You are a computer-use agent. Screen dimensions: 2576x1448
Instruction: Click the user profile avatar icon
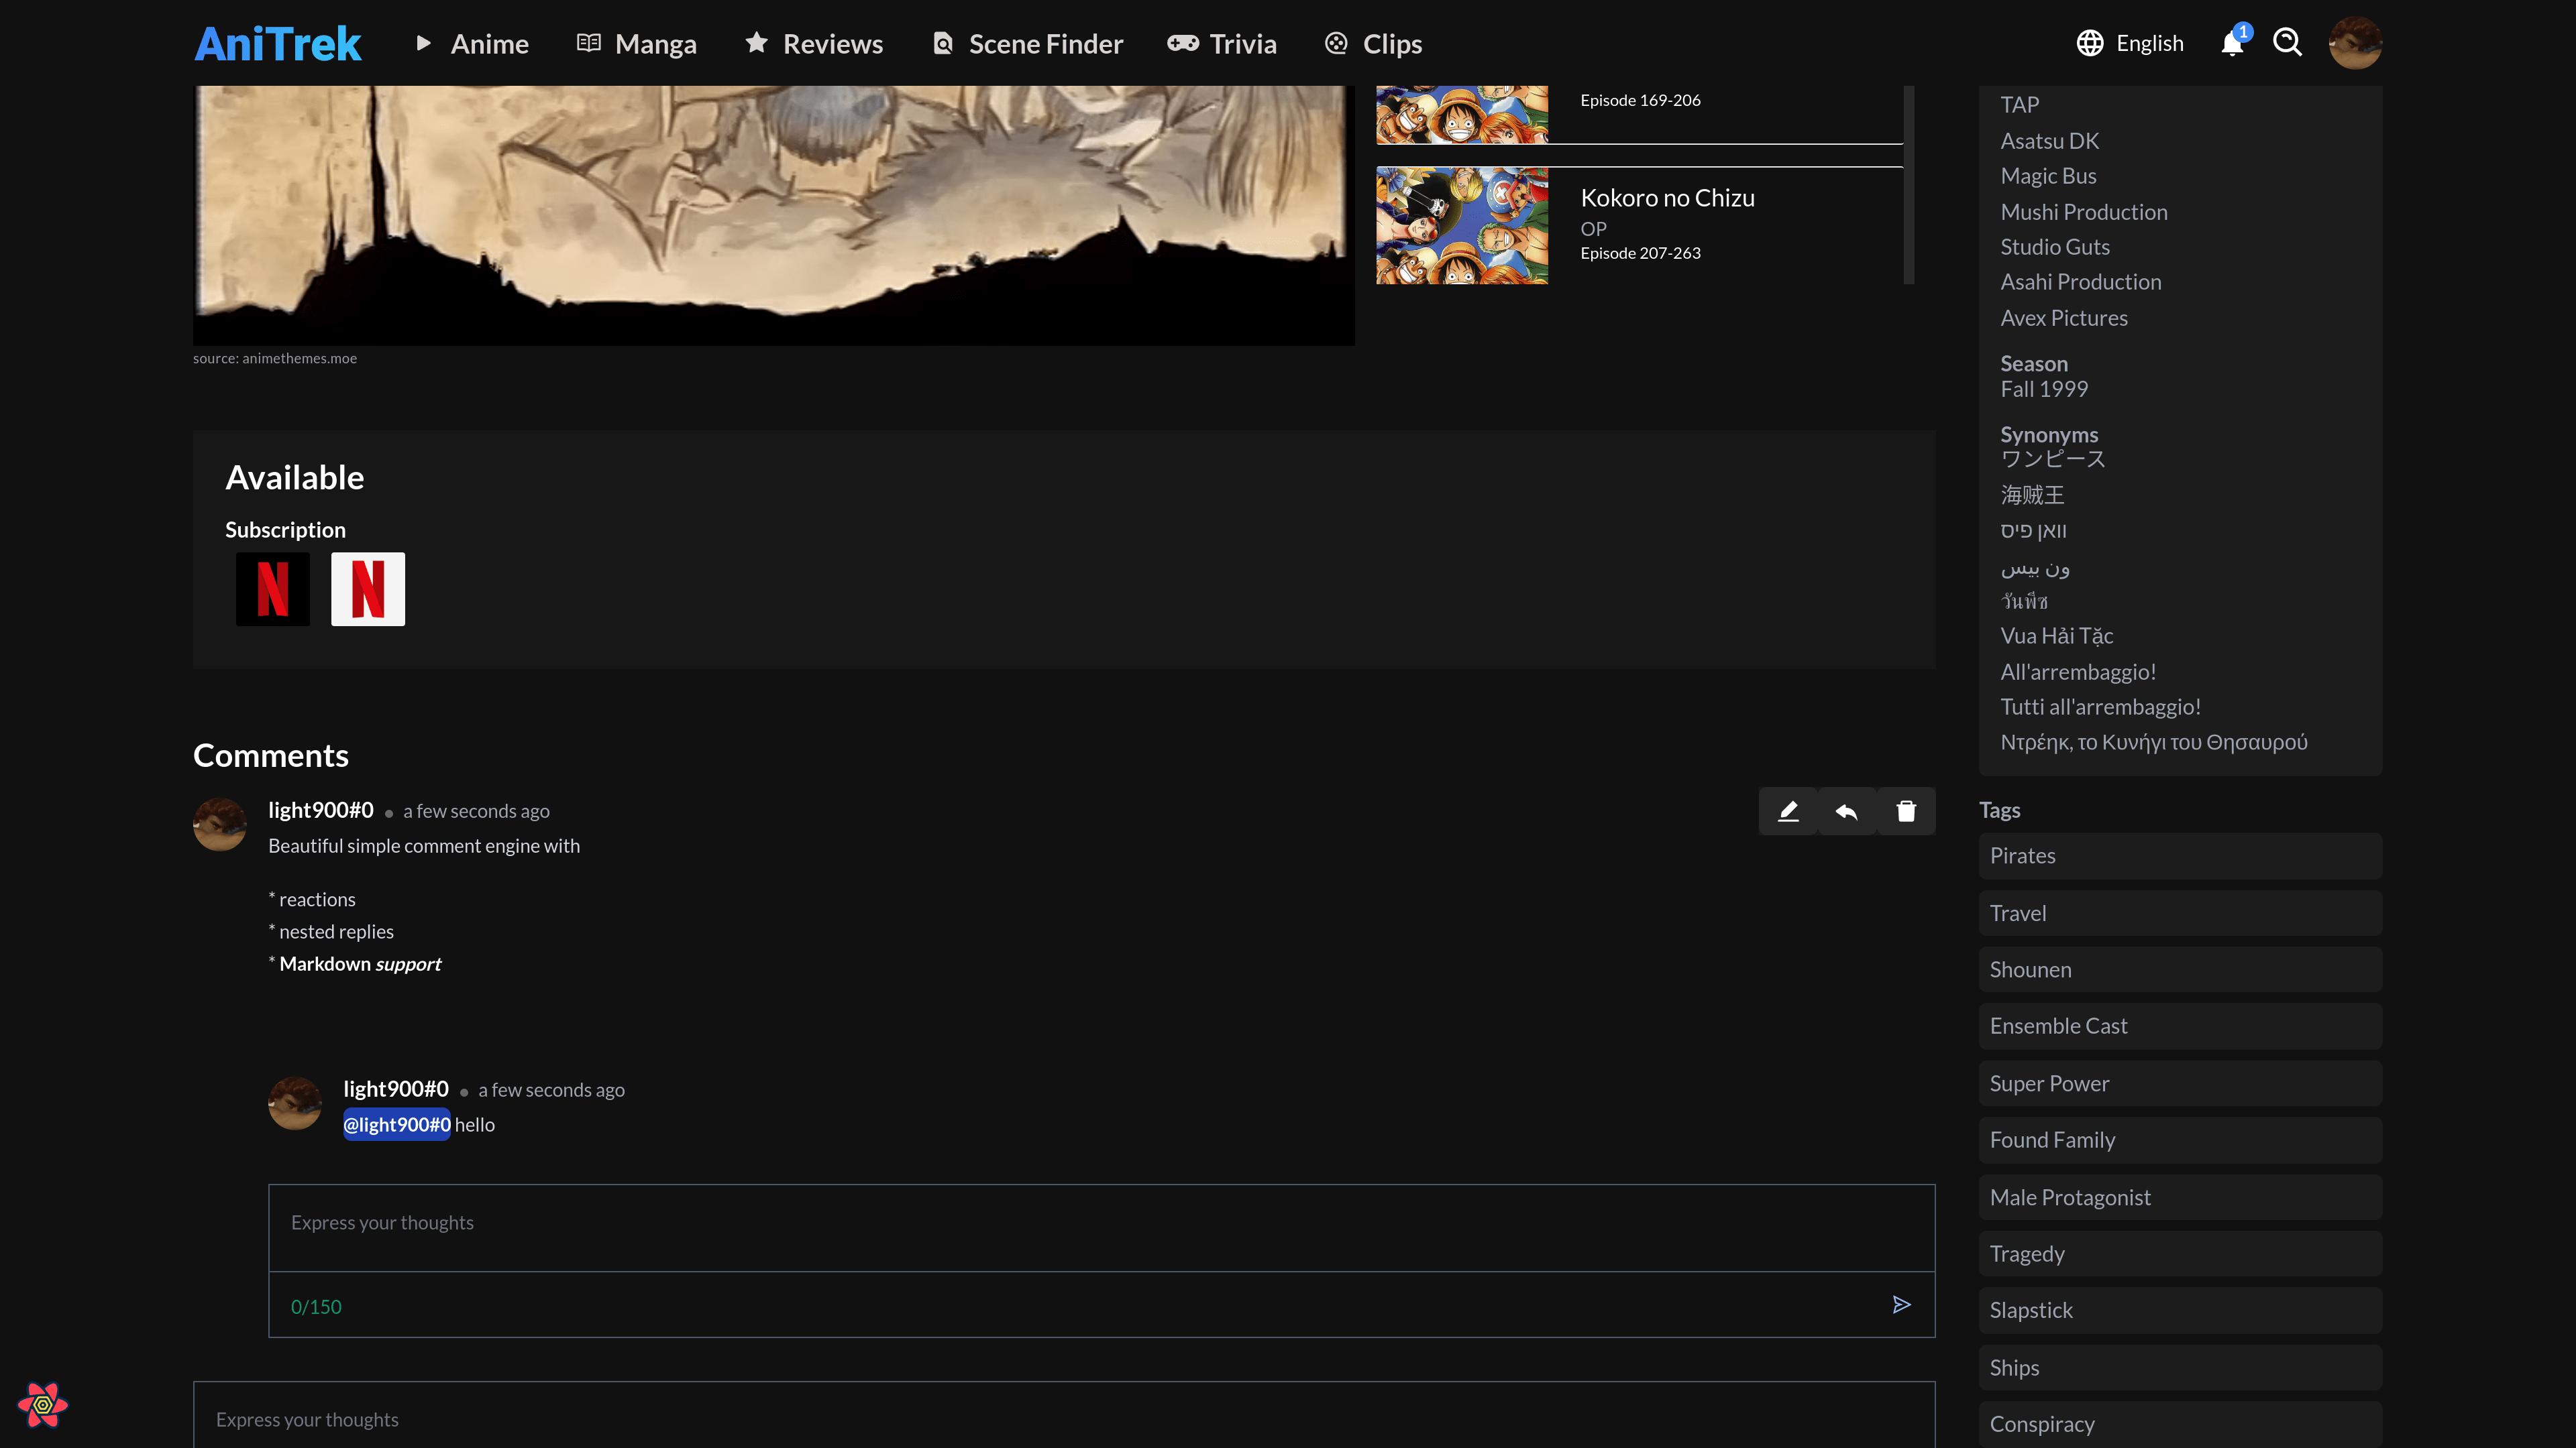click(x=2355, y=42)
